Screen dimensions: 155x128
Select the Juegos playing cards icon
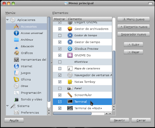tap(16, 73)
